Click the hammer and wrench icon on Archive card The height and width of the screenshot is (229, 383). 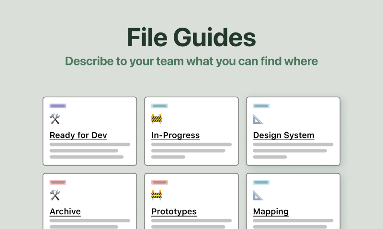[55, 195]
